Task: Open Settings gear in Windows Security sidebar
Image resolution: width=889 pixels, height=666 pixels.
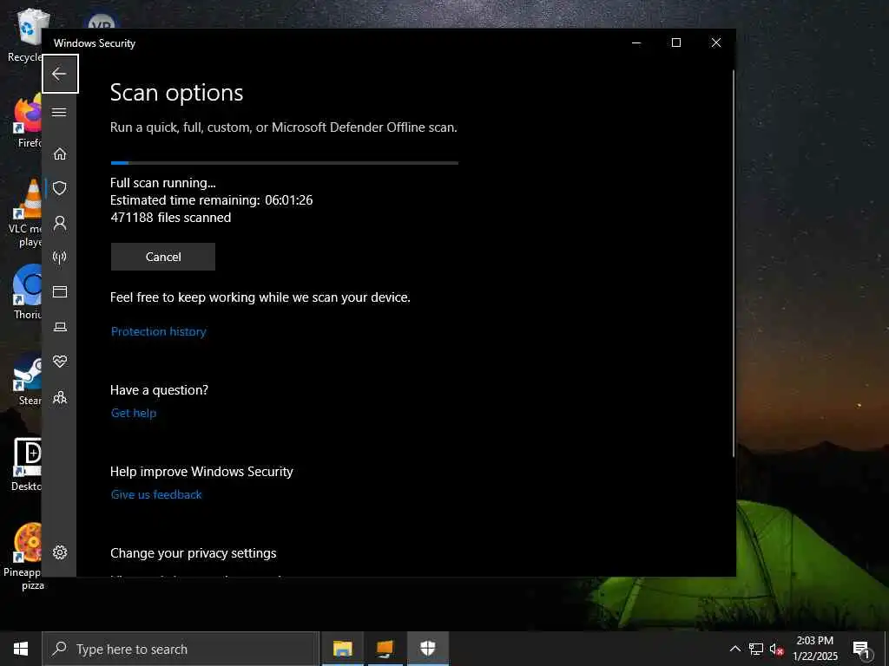Action: tap(60, 552)
